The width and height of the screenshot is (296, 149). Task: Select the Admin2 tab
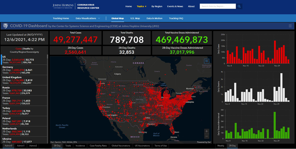[x=33, y=145]
